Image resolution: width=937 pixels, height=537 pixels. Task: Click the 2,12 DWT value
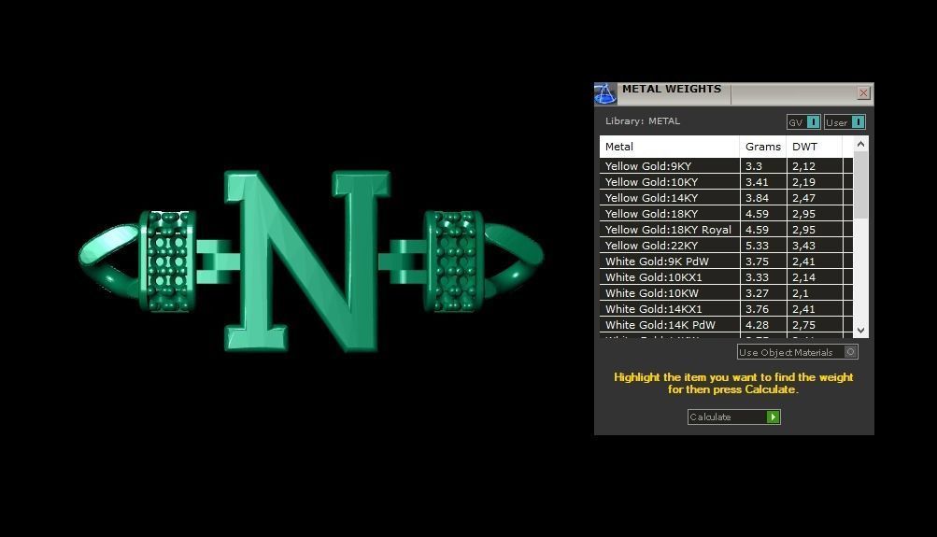[x=803, y=166]
